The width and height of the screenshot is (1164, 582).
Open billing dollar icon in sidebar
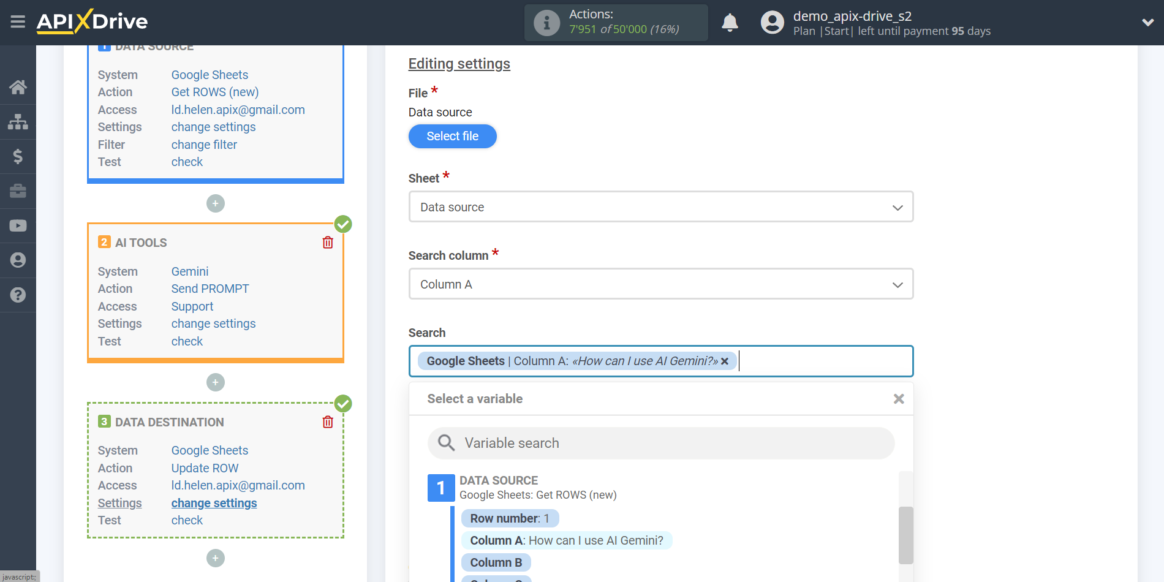[18, 156]
